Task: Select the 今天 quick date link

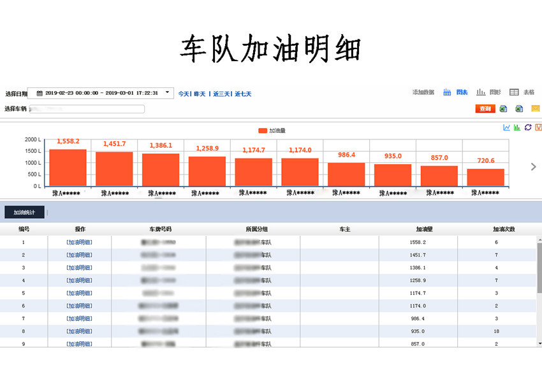Action: click(184, 94)
